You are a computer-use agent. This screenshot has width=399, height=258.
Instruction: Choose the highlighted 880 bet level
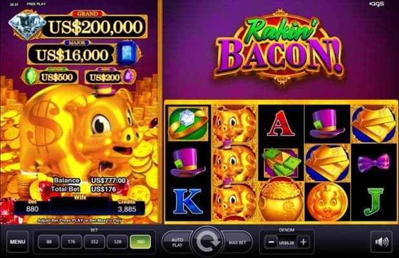(141, 242)
